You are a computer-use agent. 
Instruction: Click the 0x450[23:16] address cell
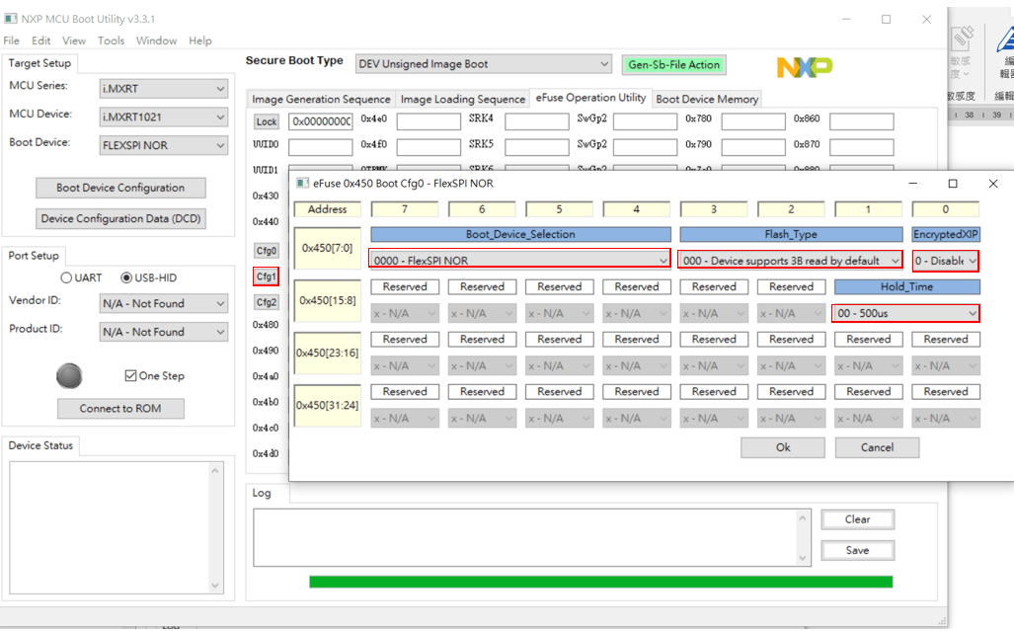click(327, 353)
